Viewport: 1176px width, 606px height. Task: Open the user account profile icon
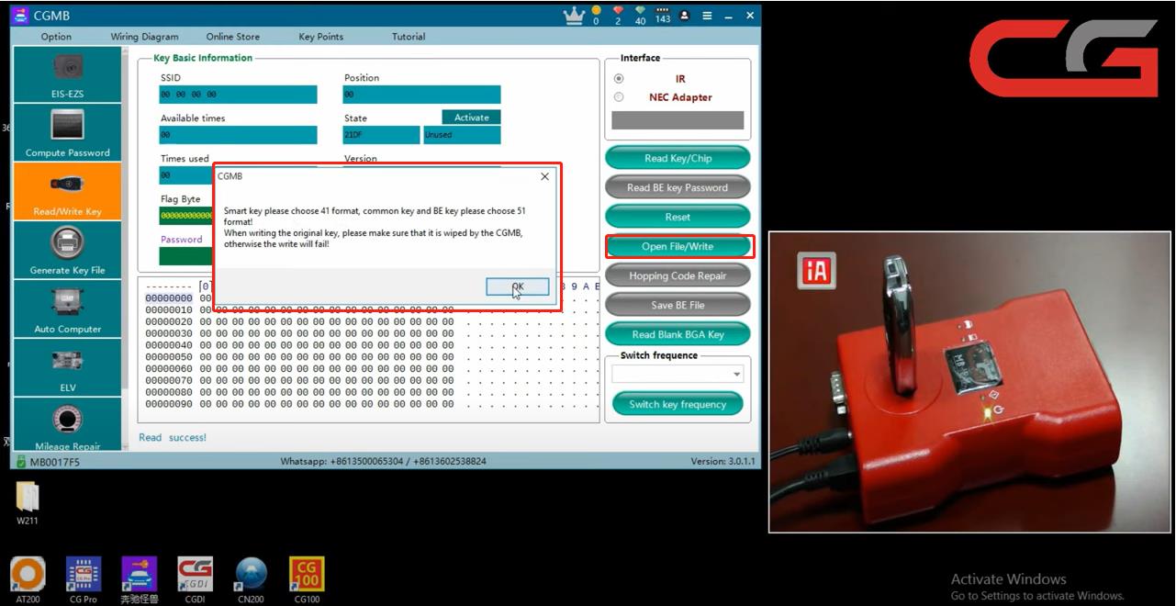[685, 16]
